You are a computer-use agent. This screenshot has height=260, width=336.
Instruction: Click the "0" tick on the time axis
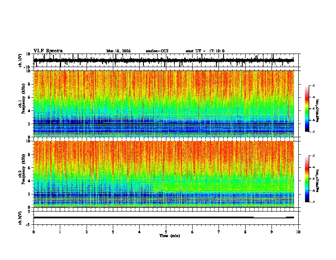[34, 232]
